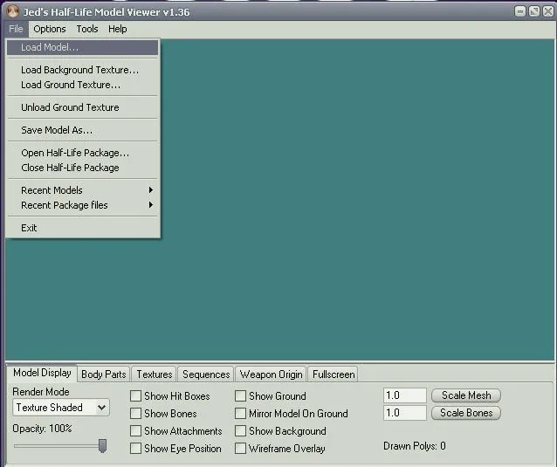Click Save Model As menu item
This screenshot has width=557, height=467.
coord(57,130)
